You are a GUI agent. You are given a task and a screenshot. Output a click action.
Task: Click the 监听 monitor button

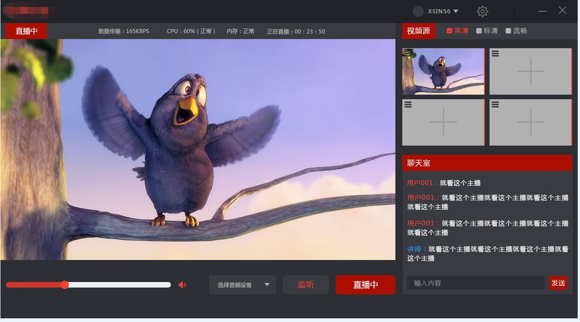[x=306, y=285]
